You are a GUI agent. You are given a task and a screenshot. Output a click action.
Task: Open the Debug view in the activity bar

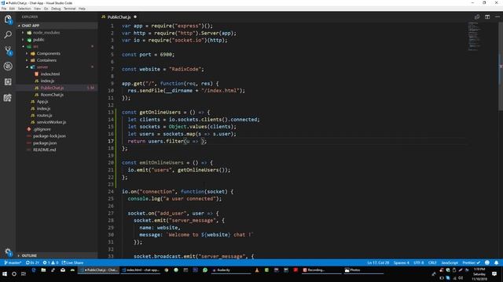(x=8, y=66)
